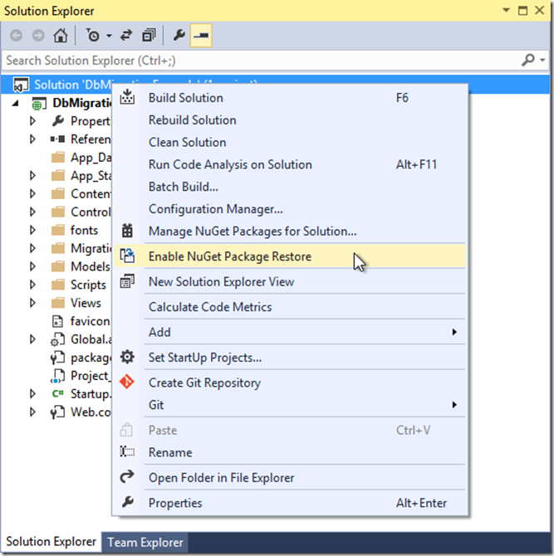Expand the Migrations folder arrow
This screenshot has height=556, width=554.
(x=32, y=249)
